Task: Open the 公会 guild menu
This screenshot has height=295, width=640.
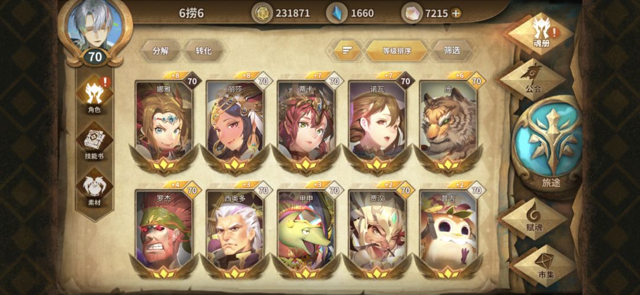Action: 533,79
